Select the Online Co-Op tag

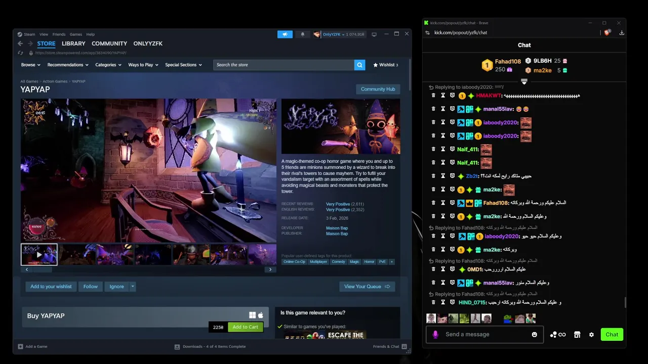[x=294, y=262]
